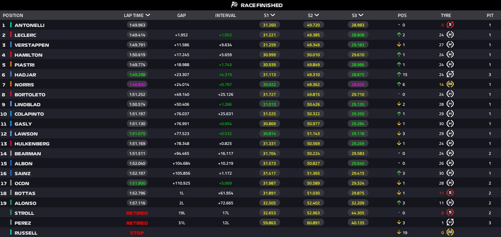Click the checkered flag Race Finished icon

click(x=234, y=5)
